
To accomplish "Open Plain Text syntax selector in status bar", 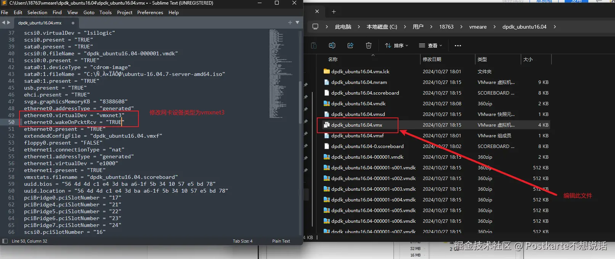I will pyautogui.click(x=281, y=241).
